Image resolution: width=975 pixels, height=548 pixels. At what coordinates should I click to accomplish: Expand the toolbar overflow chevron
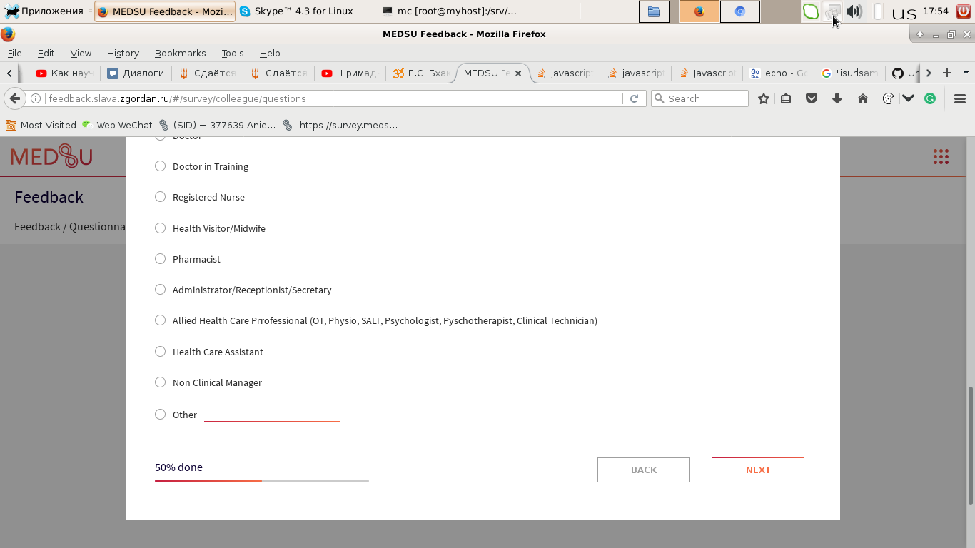[x=909, y=98]
